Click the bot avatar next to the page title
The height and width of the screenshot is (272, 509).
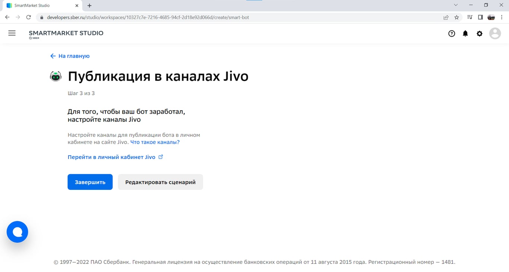(55, 76)
